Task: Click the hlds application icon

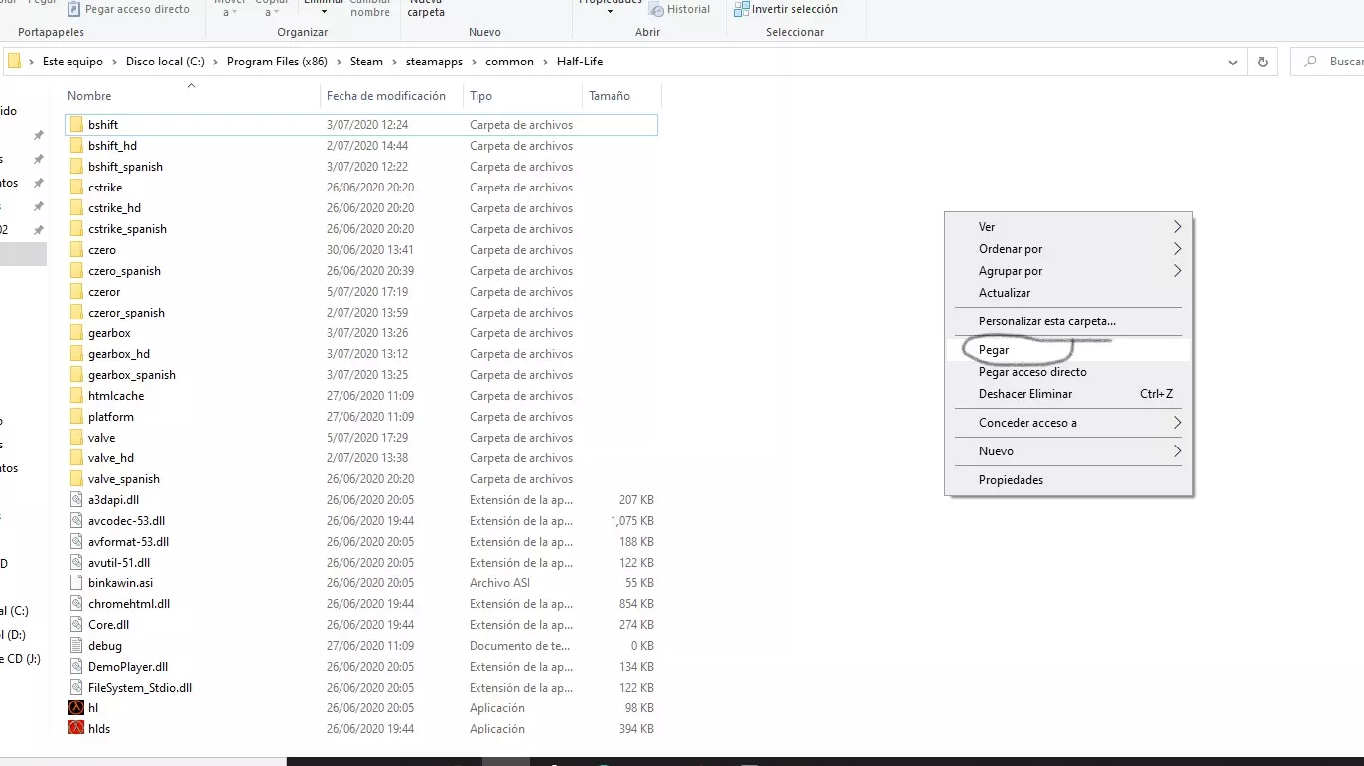Action: coord(77,729)
